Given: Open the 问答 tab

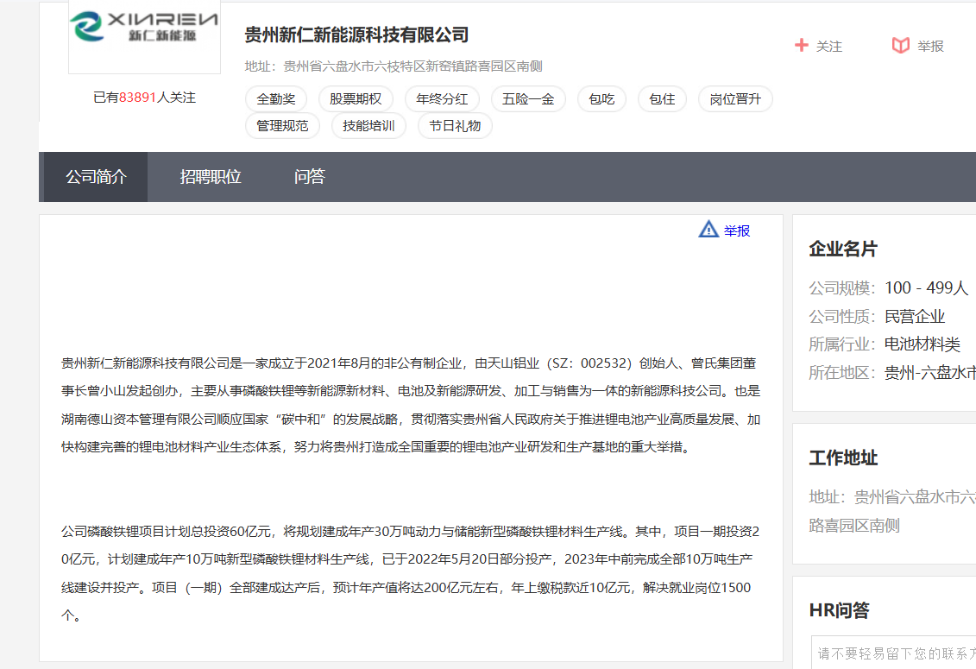Looking at the screenshot, I should coord(309,177).
